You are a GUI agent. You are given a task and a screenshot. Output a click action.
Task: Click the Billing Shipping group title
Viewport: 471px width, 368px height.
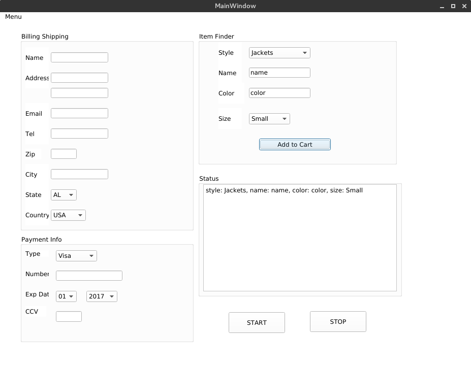click(x=45, y=37)
